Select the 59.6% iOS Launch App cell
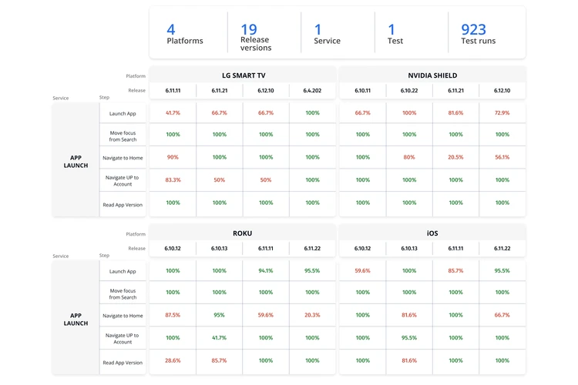578x385 pixels. tap(363, 270)
